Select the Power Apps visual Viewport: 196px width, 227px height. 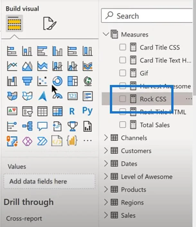pos(27,141)
